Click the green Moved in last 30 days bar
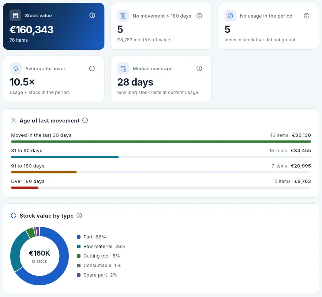Screen dimensions: 322x297 click(x=161, y=142)
